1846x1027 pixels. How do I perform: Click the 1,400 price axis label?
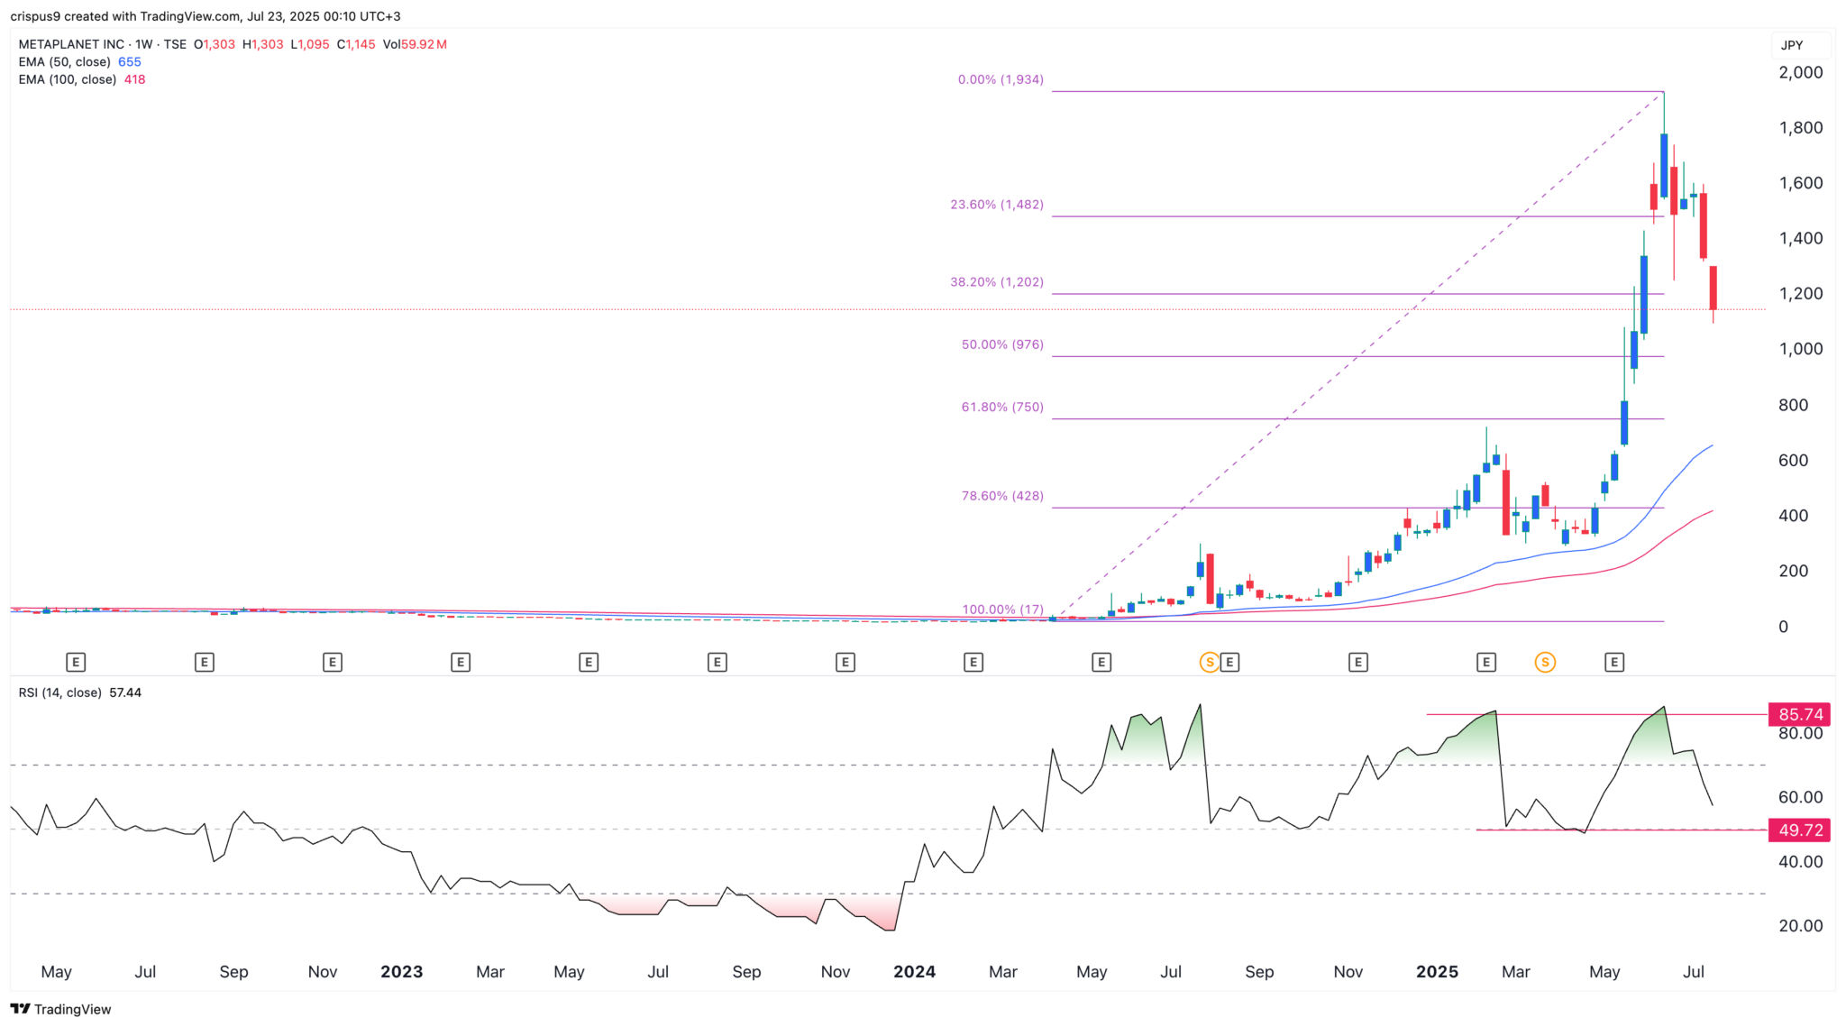coord(1800,239)
